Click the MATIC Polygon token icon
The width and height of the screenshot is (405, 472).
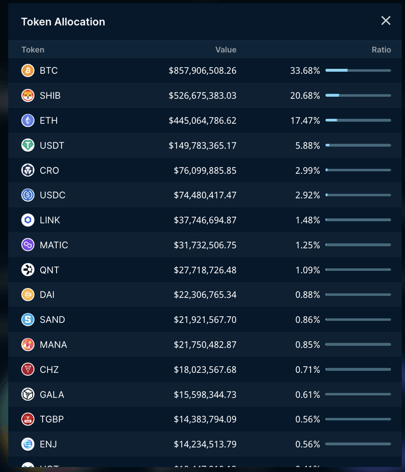(x=28, y=245)
